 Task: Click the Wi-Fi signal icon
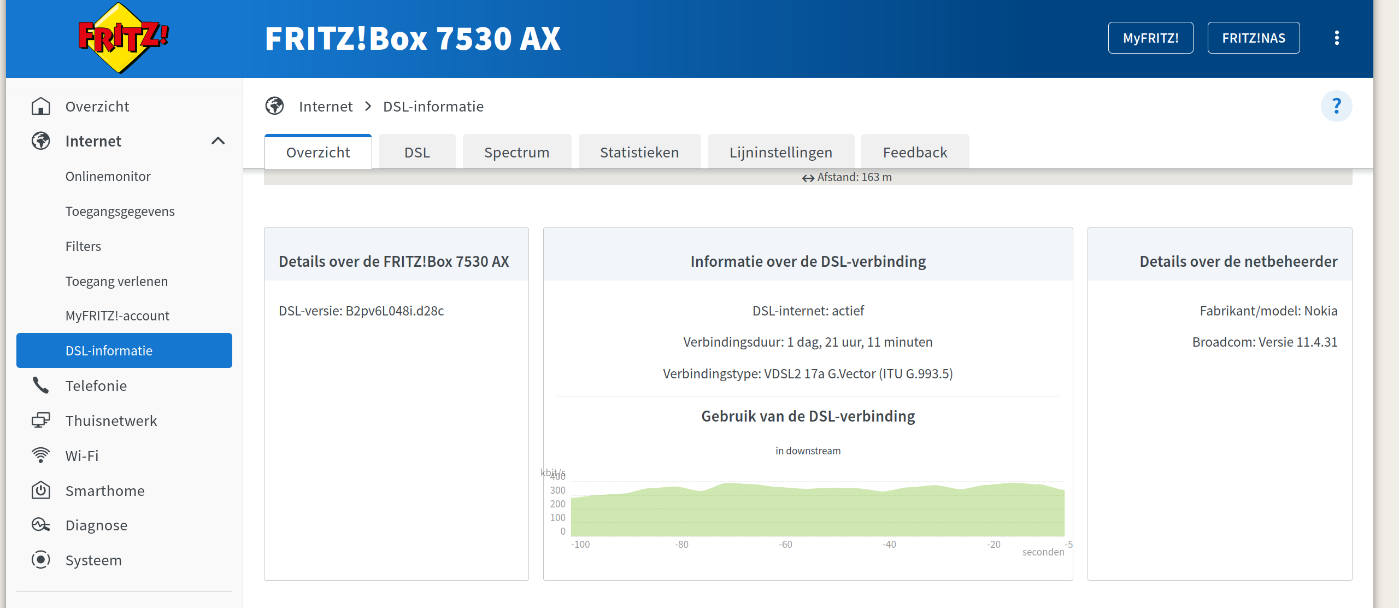click(x=41, y=455)
